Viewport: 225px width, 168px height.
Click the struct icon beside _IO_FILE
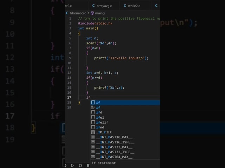click(93, 132)
